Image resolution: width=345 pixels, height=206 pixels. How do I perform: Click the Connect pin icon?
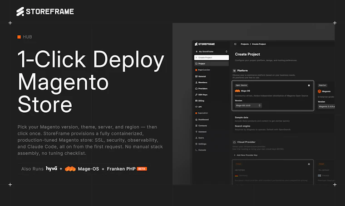(x=196, y=132)
